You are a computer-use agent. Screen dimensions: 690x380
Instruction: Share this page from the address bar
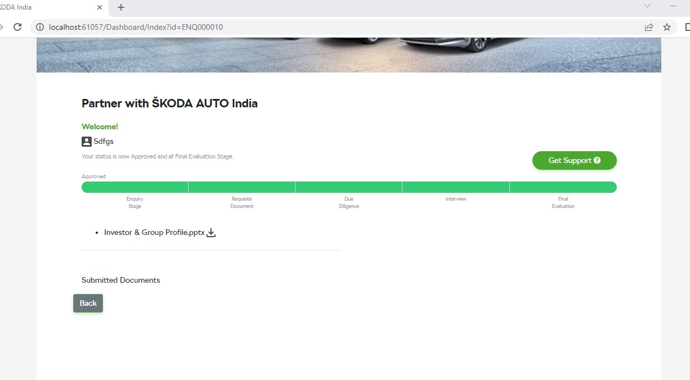pos(649,27)
